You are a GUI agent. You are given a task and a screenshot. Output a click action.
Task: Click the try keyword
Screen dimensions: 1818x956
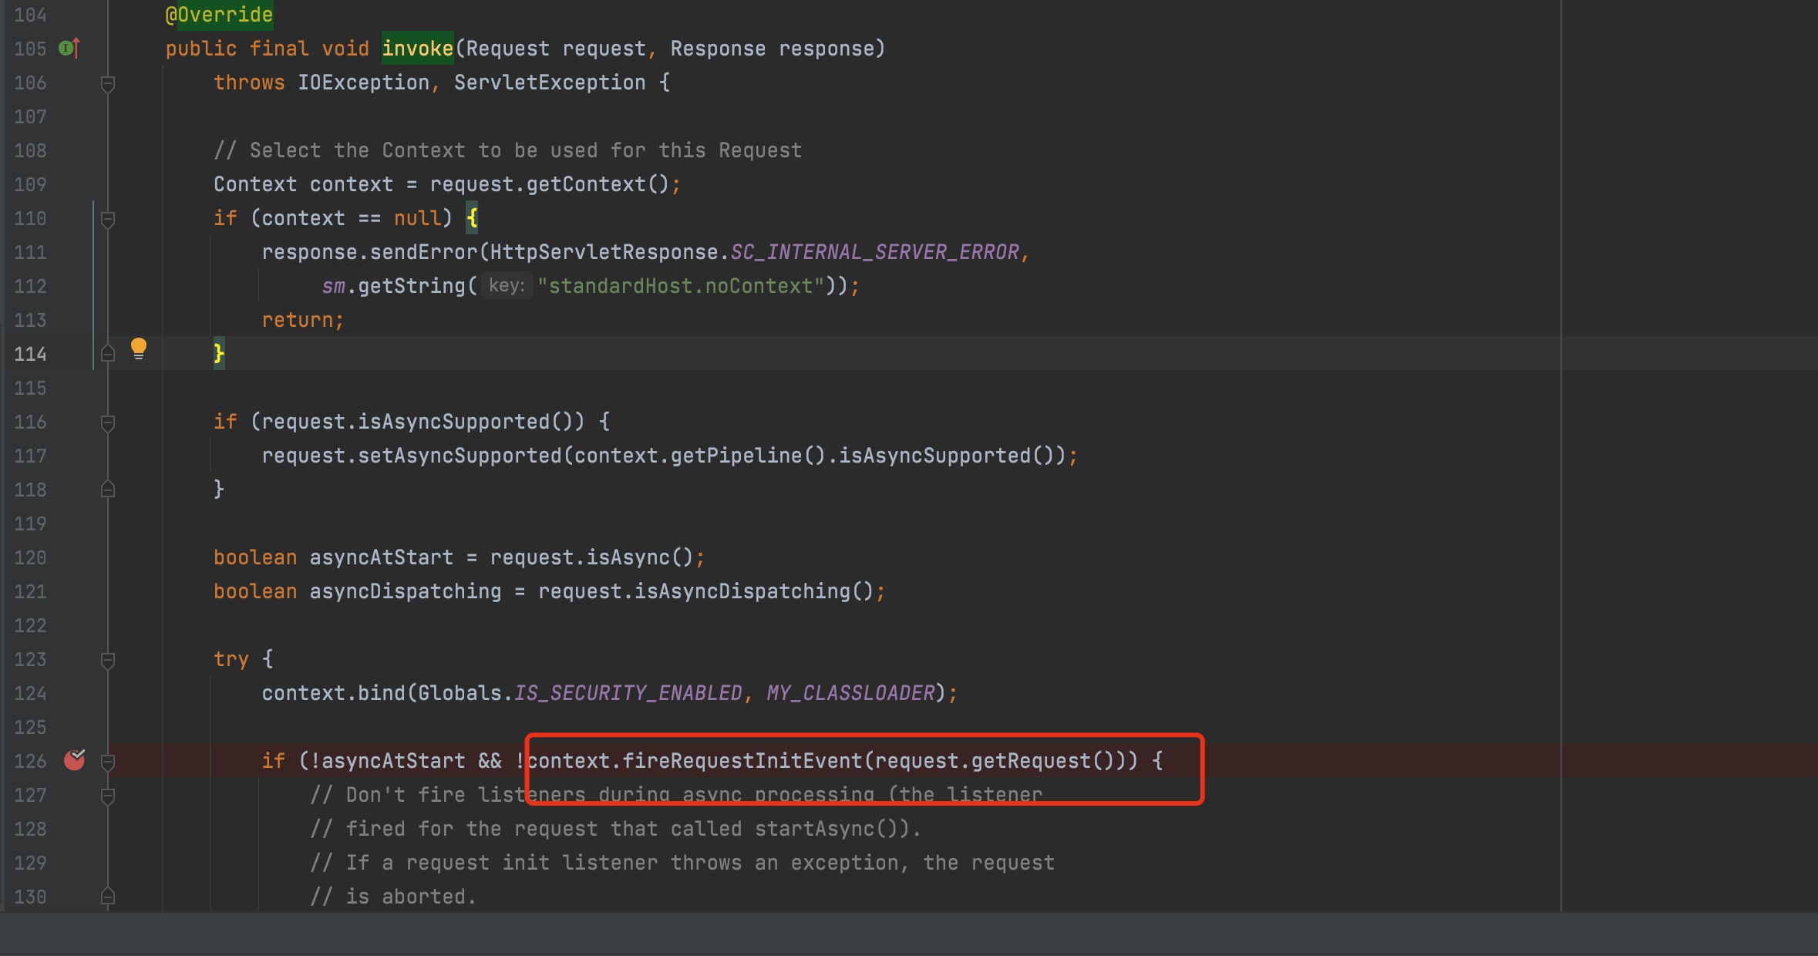coord(231,659)
